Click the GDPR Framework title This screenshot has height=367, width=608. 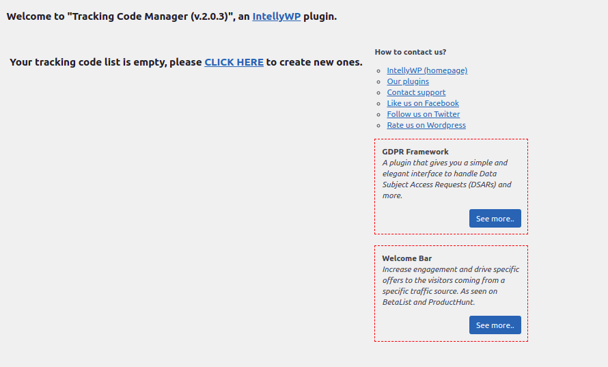(x=415, y=152)
